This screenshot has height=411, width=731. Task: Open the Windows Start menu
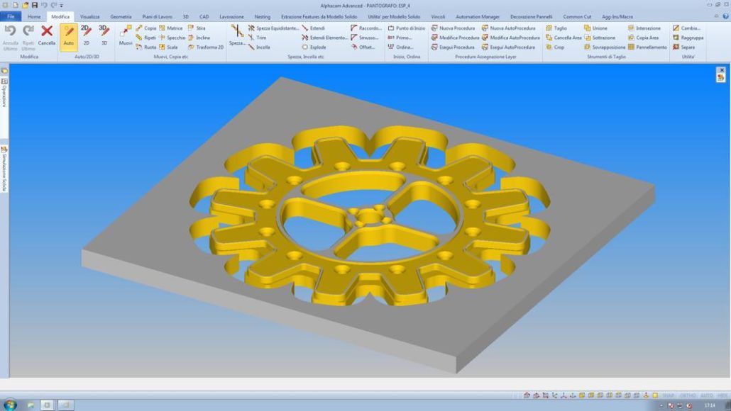tap(10, 405)
